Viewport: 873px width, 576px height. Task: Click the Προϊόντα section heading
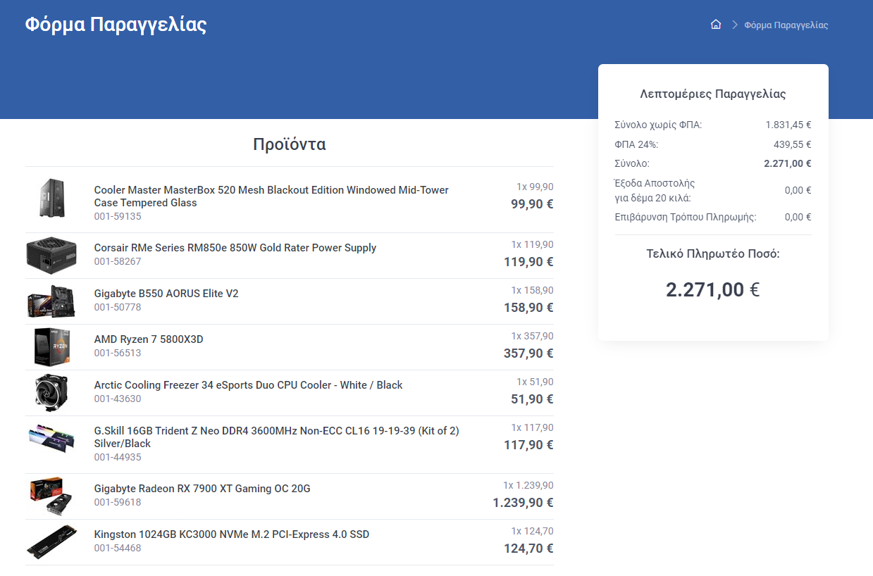tap(290, 144)
